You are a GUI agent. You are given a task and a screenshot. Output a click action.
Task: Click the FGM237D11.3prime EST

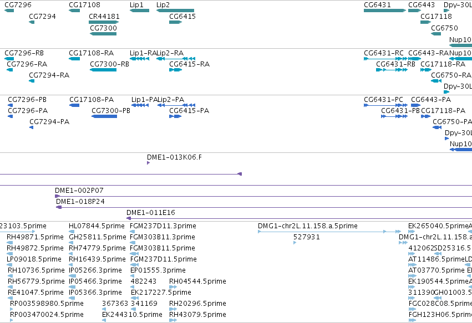pyautogui.click(x=132, y=232)
